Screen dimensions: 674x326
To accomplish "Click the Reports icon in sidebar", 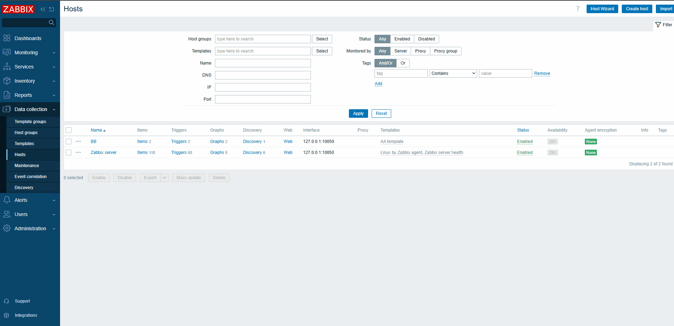I will click(7, 95).
